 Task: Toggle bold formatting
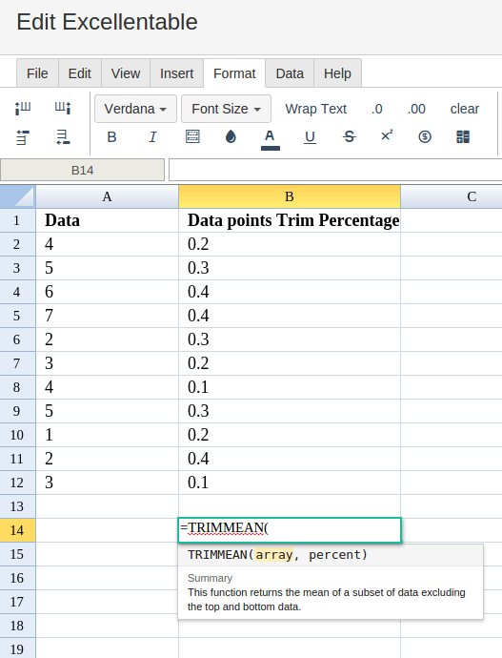click(111, 136)
